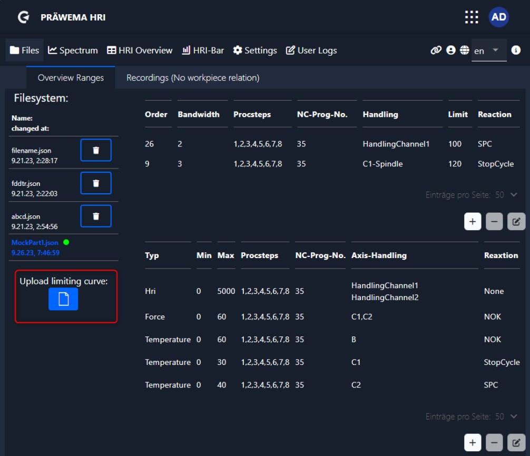Add a new row to the lower table
530x456 pixels.
473,443
